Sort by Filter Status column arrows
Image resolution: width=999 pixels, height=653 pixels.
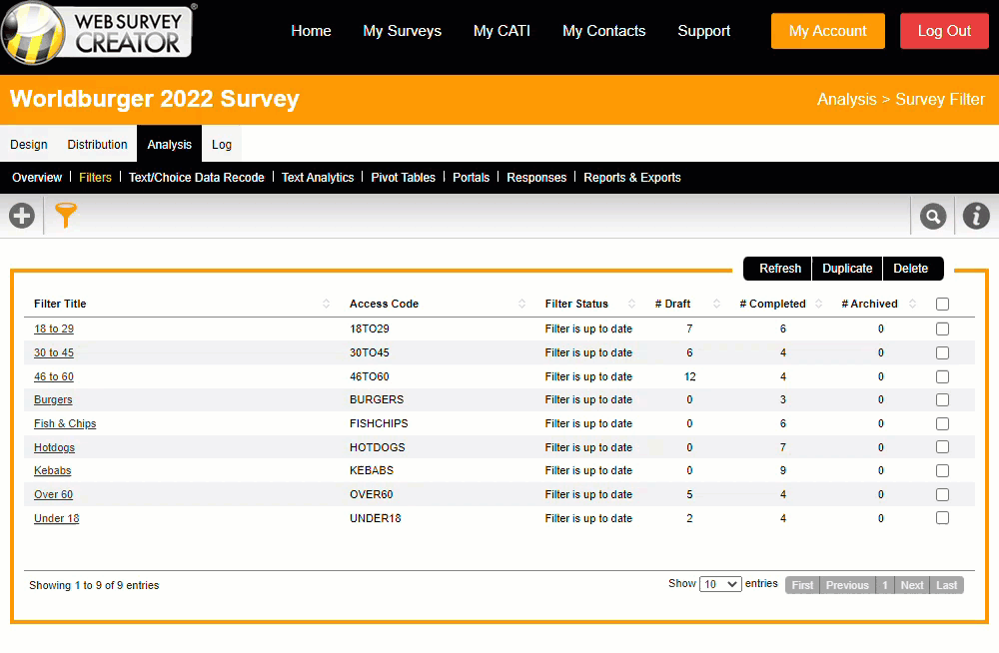[631, 305]
